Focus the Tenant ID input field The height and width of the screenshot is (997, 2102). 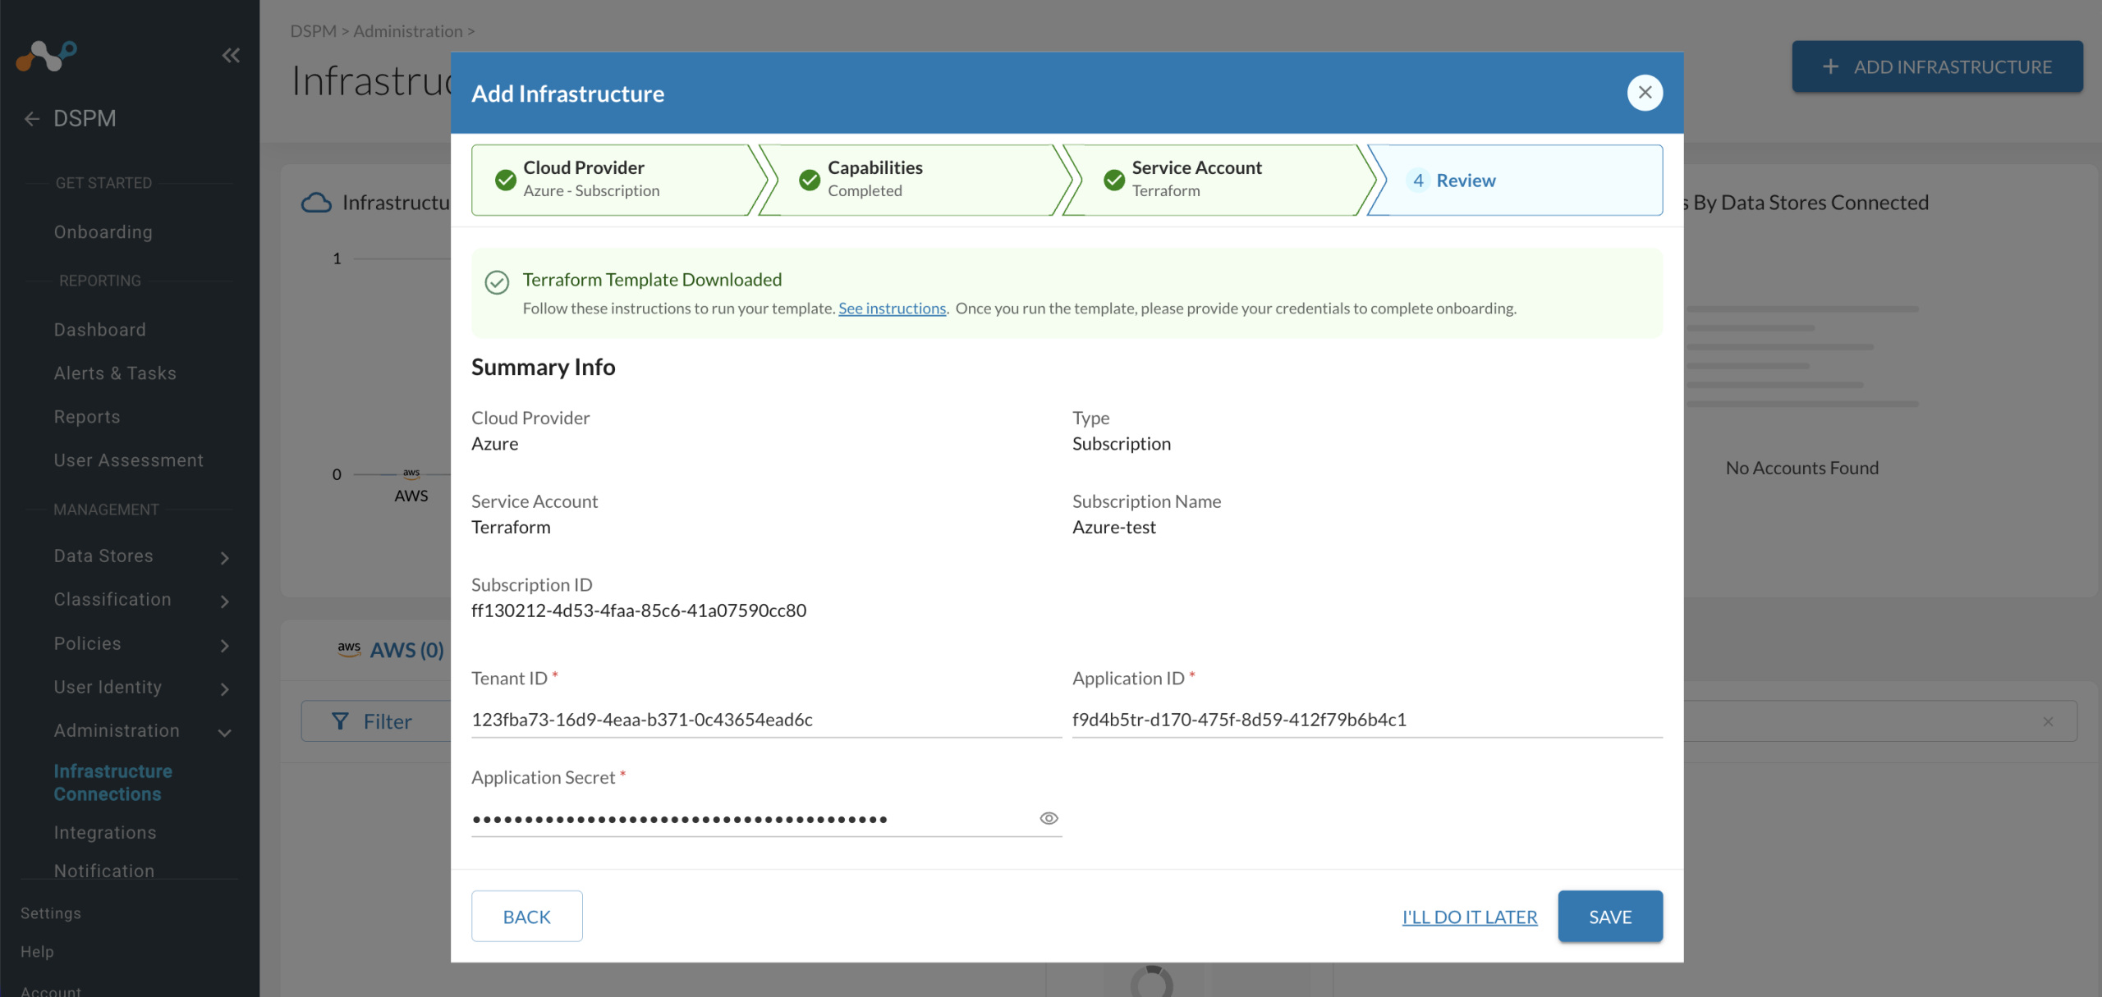(x=766, y=720)
